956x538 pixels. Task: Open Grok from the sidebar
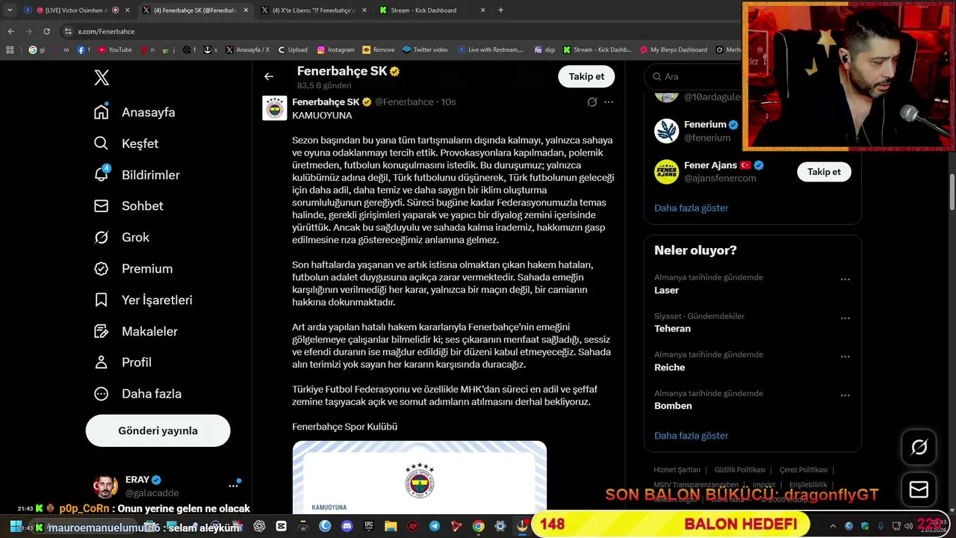121,238
